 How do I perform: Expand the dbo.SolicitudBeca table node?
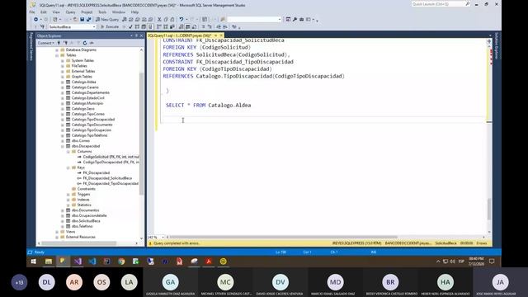[x=63, y=221]
